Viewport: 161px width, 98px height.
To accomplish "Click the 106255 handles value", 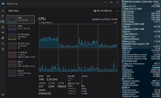I will 62,86.
